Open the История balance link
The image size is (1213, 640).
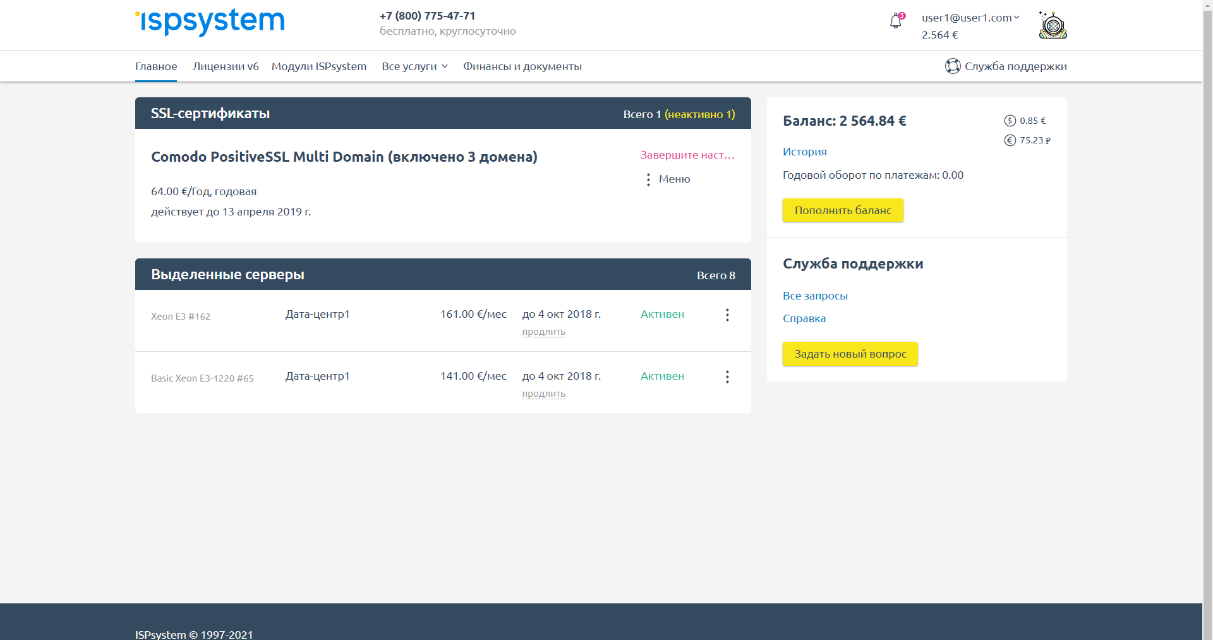[x=804, y=152]
